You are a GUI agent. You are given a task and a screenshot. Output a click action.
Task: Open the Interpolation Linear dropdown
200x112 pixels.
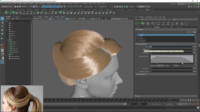coord(161,66)
